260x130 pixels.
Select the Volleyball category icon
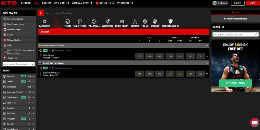(x=94, y=21)
